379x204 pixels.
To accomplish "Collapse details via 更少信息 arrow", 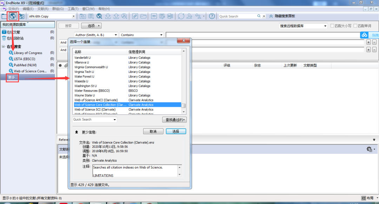I will (x=77, y=132).
